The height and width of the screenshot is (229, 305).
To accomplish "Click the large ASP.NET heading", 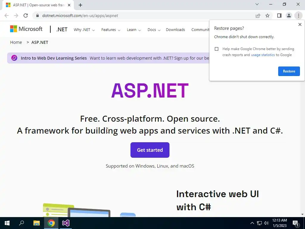I will [150, 91].
